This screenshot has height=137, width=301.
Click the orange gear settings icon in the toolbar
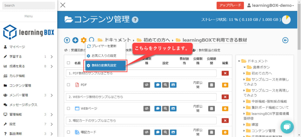pos(84,40)
